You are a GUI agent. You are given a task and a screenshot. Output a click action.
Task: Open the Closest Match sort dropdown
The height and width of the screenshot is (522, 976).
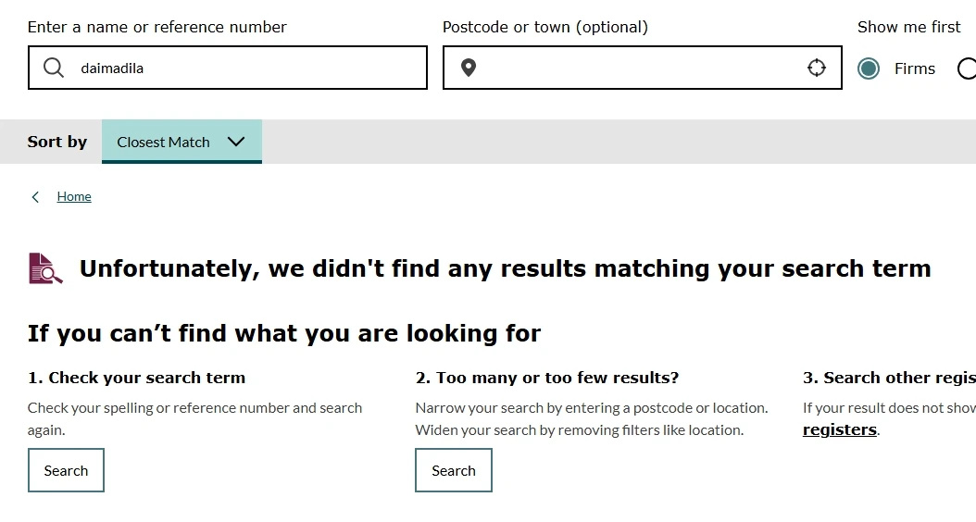click(181, 142)
